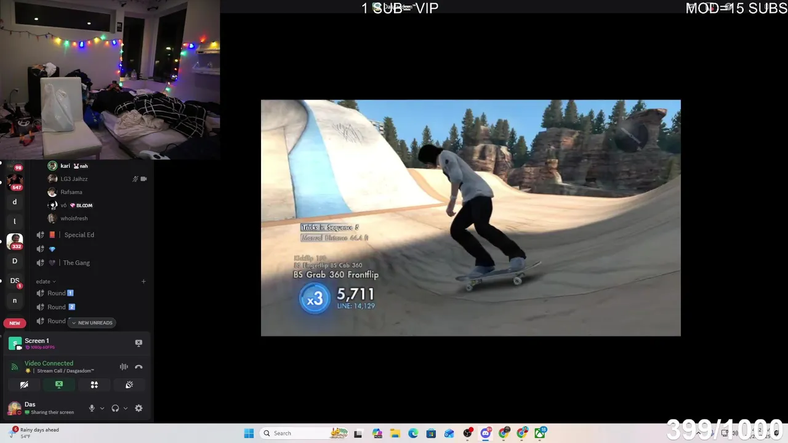Open microphone input options chevron
788x443 pixels.
point(102,408)
